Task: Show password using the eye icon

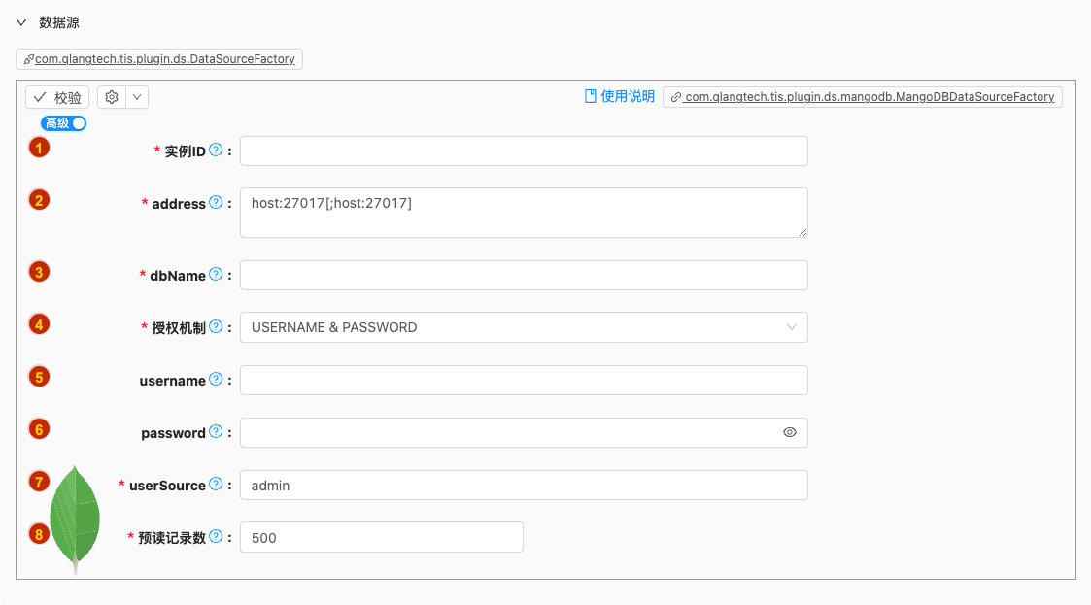Action: pos(790,432)
